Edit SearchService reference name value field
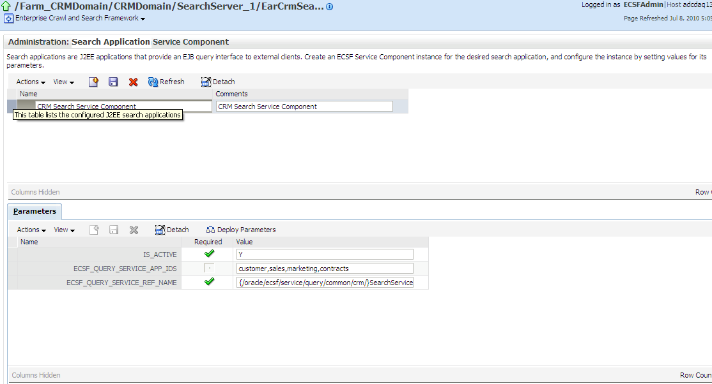 [325, 283]
